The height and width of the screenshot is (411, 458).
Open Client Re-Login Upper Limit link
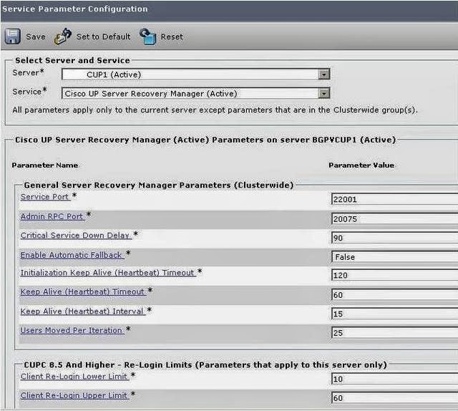(x=74, y=395)
